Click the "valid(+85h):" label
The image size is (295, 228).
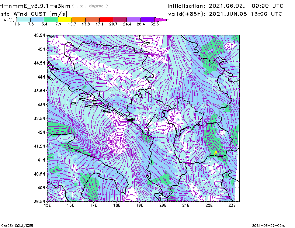(187, 14)
